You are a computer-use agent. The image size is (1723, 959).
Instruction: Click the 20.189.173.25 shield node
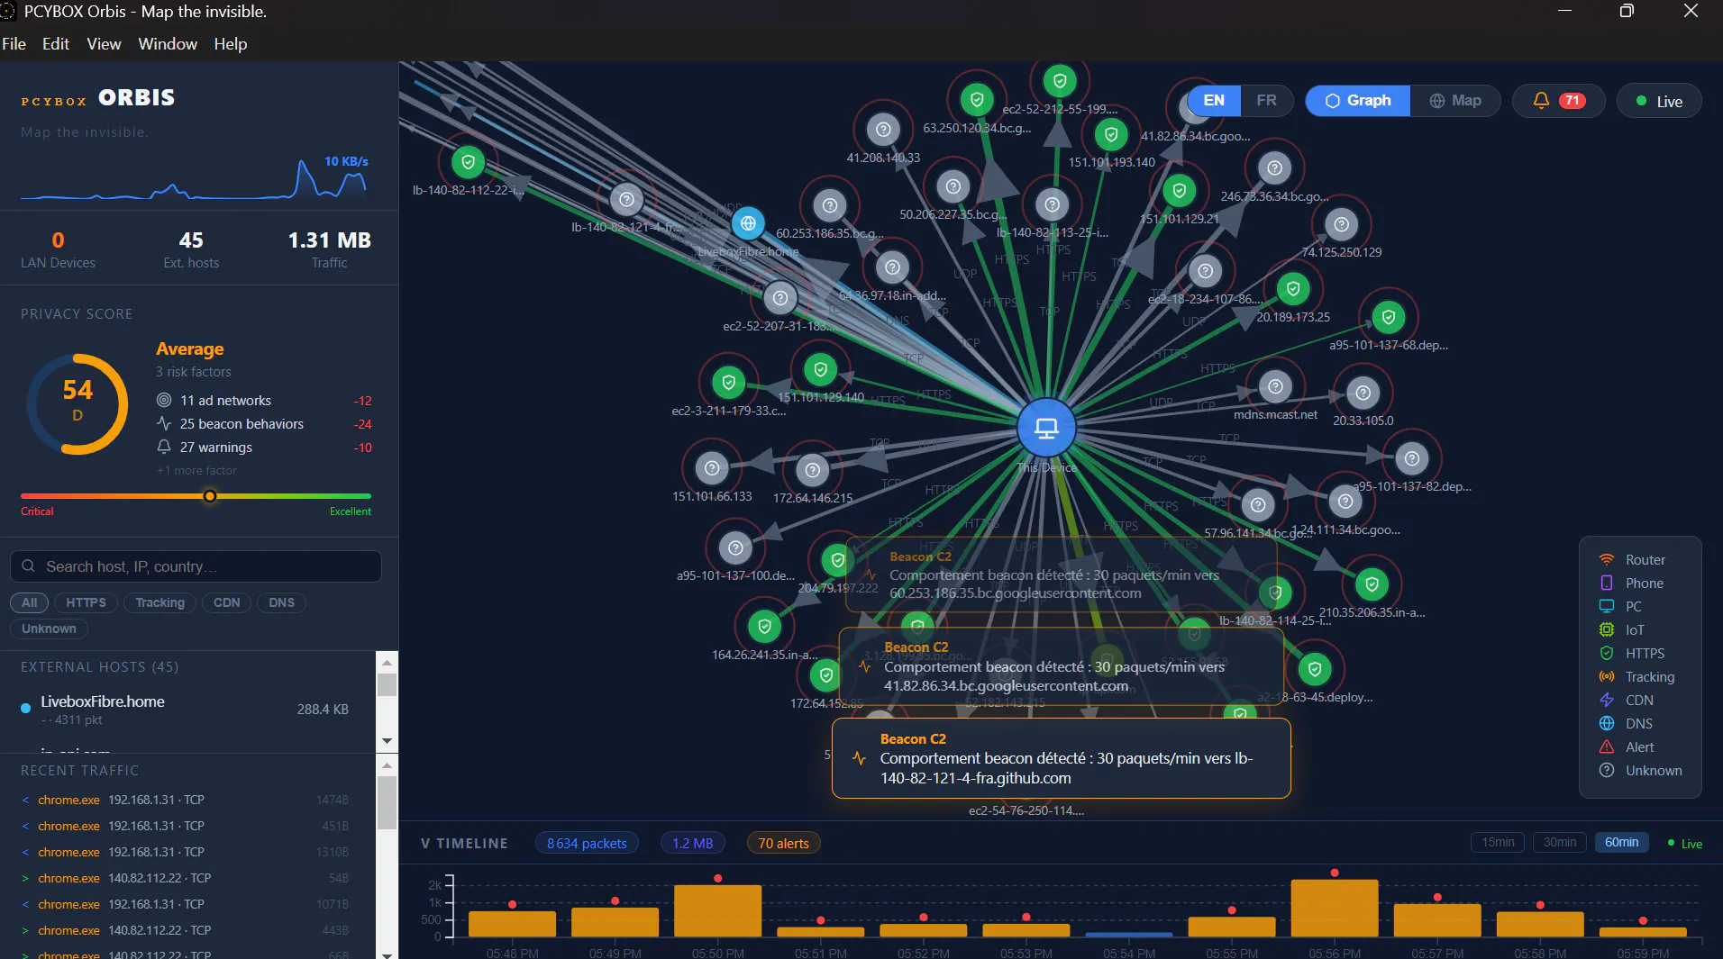1293,289
